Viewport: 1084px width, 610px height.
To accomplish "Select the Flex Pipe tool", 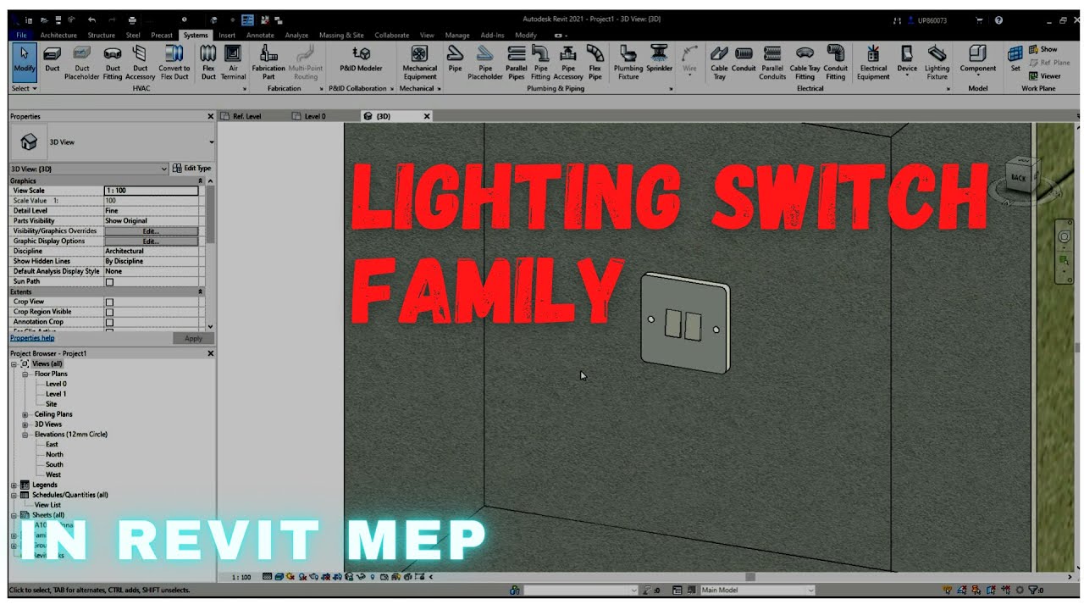I will [595, 62].
